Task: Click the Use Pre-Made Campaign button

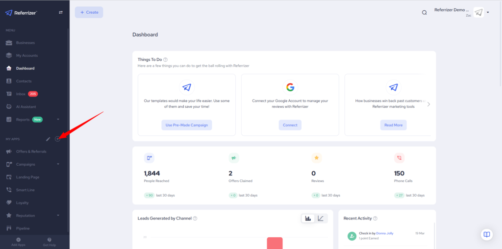Action: (x=186, y=125)
